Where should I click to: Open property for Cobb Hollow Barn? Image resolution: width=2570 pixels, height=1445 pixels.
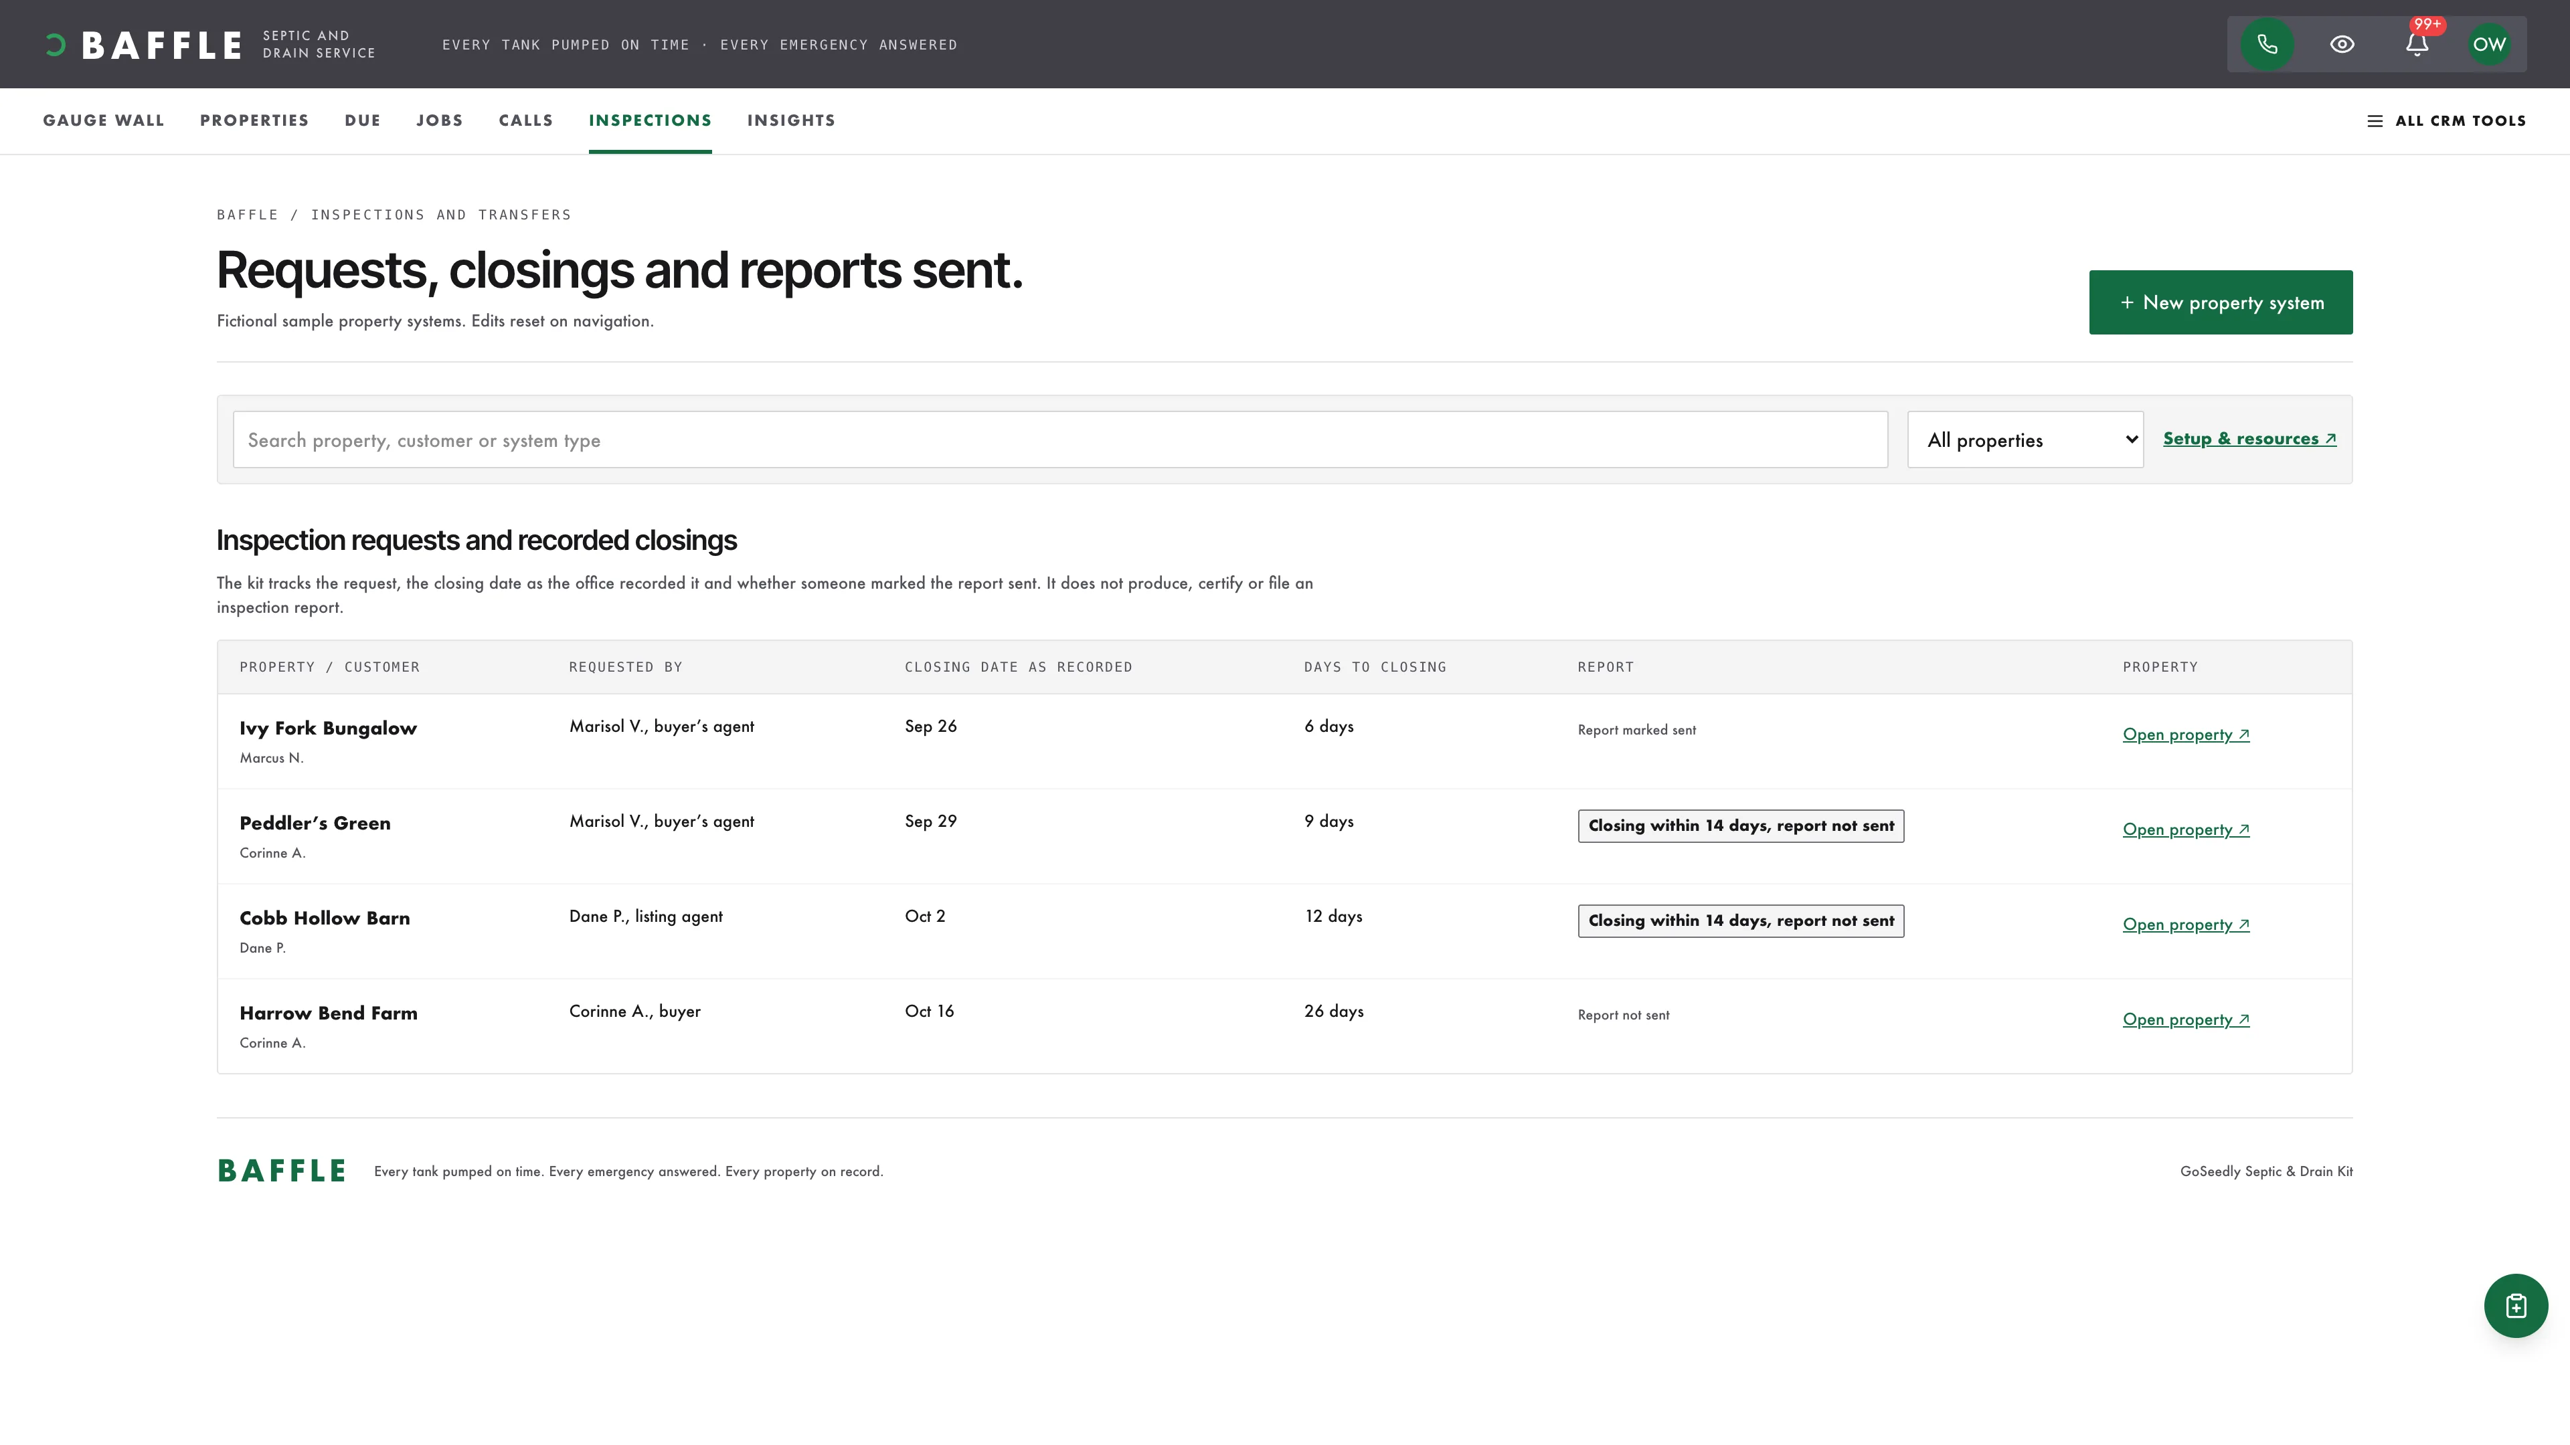pyautogui.click(x=2186, y=925)
